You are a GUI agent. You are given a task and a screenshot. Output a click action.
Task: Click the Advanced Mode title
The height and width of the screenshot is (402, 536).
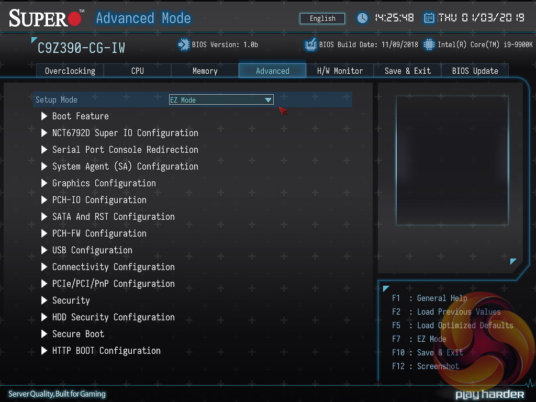point(143,18)
